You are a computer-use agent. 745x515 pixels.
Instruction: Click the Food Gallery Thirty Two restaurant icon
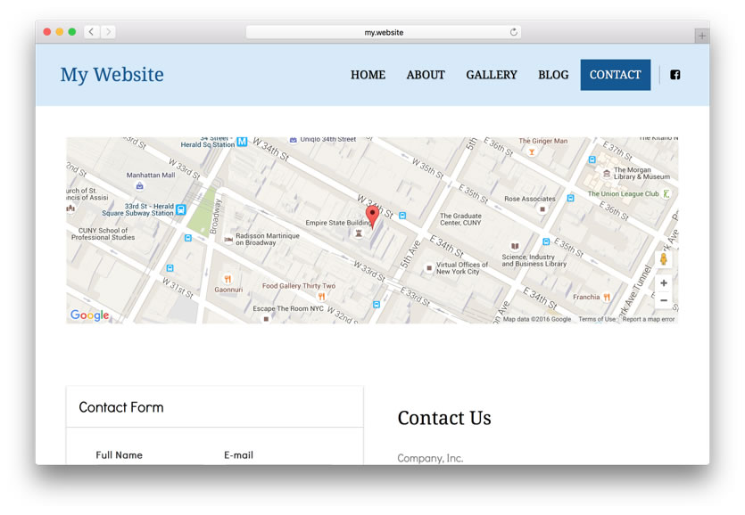322,297
